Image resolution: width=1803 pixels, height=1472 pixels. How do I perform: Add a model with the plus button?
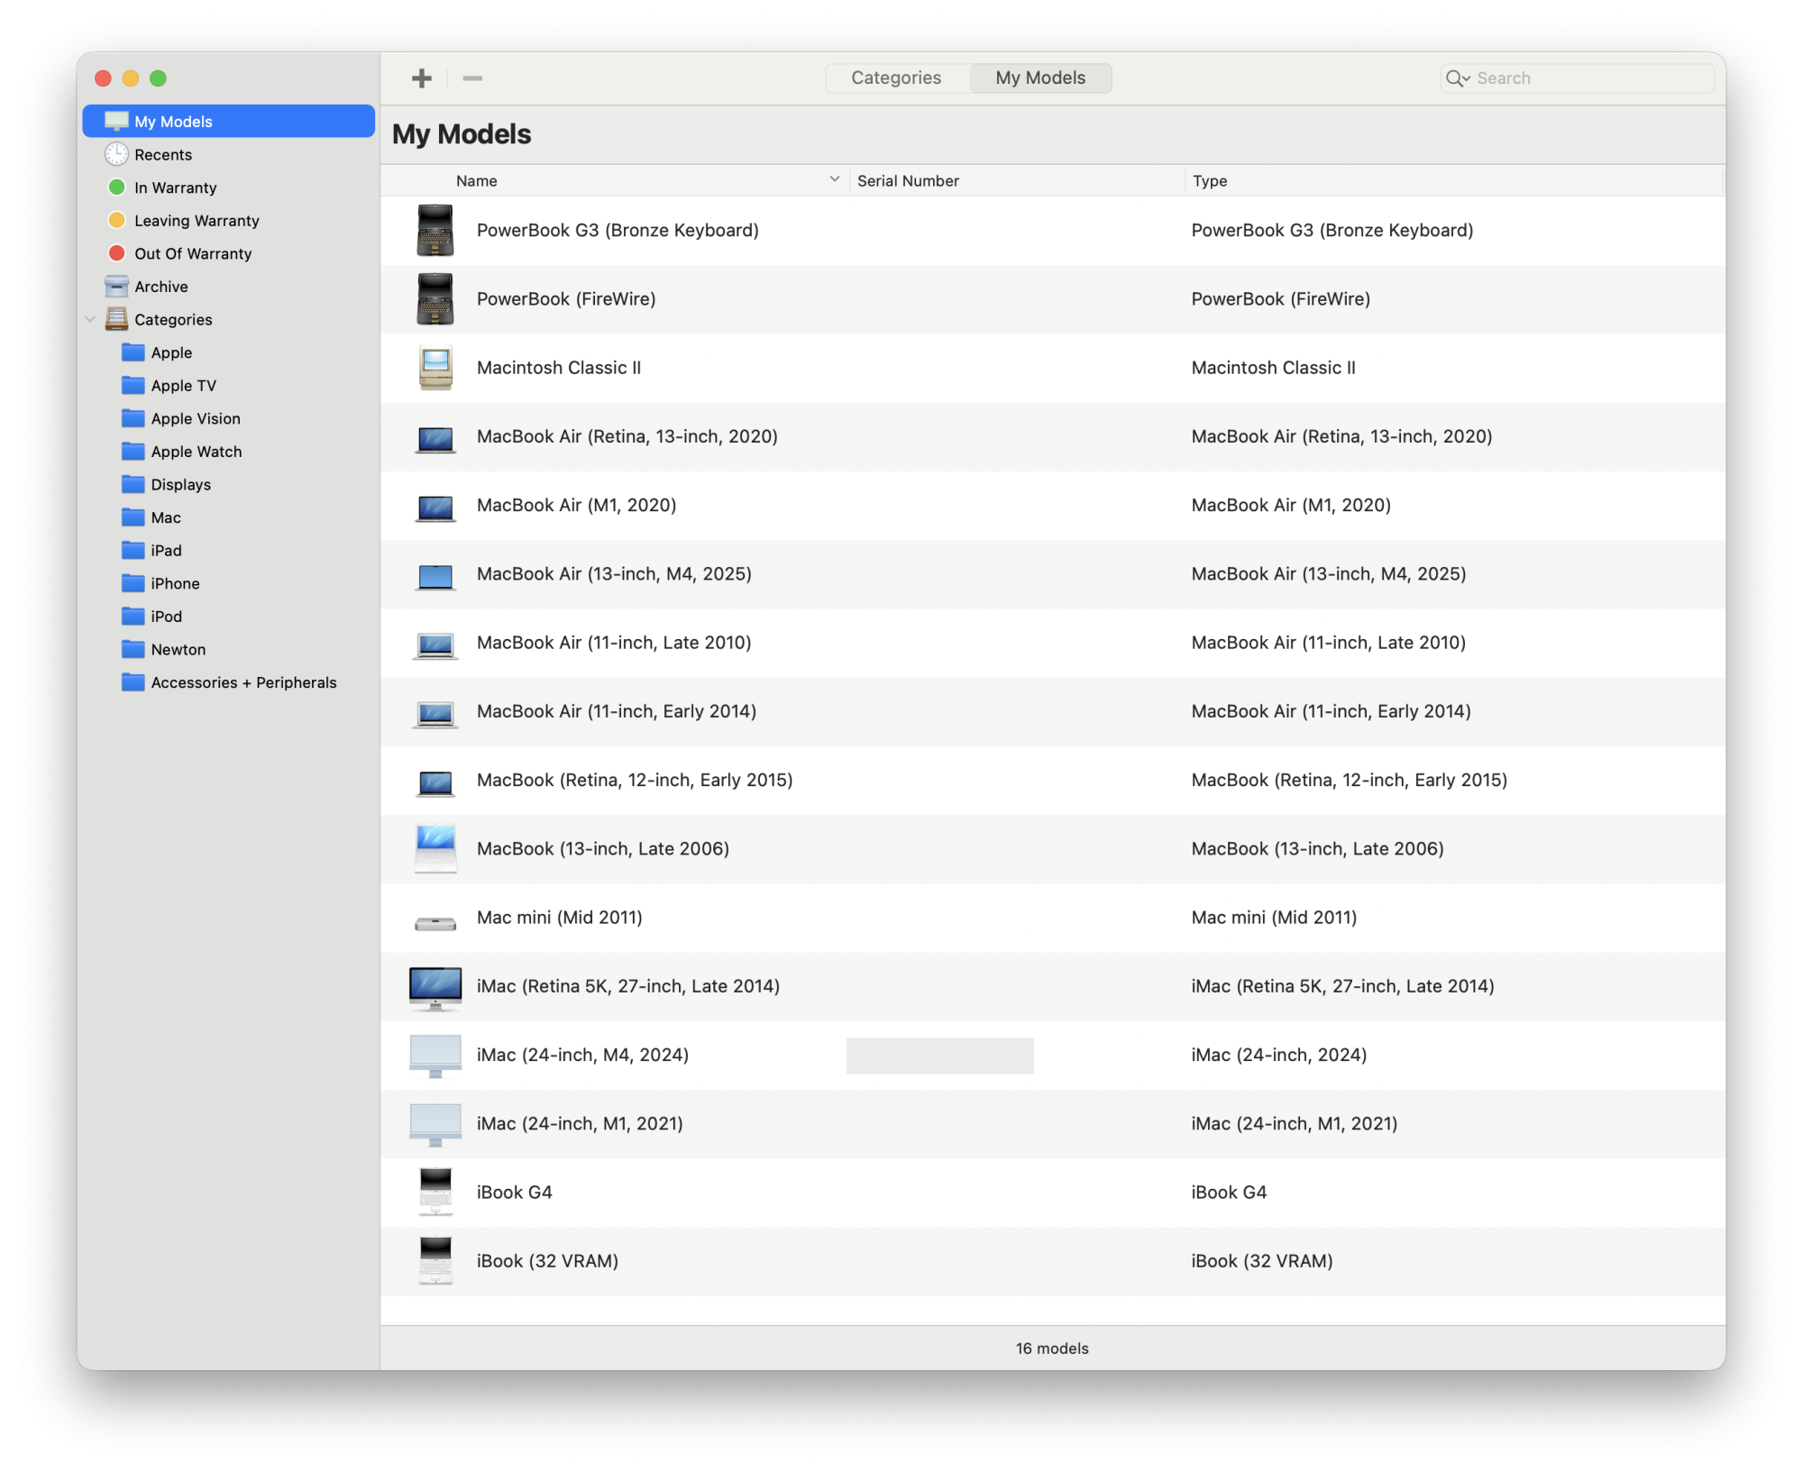click(x=420, y=78)
